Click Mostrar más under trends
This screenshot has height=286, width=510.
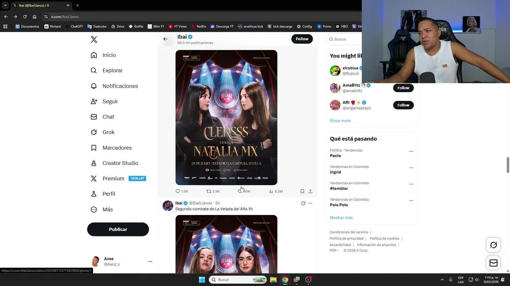coord(341,218)
